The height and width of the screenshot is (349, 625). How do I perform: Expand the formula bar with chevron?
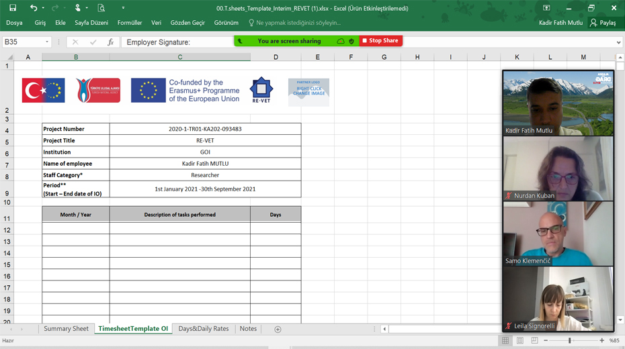[x=618, y=42]
